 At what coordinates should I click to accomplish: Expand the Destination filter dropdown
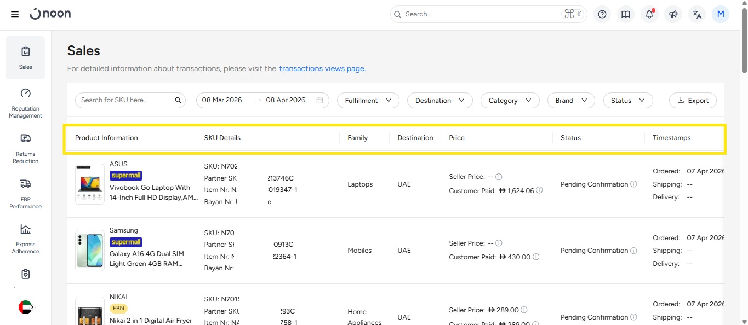(x=439, y=101)
